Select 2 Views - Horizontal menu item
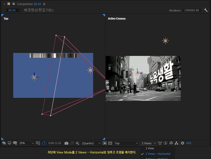The height and width of the screenshot is (159, 211). [158, 154]
